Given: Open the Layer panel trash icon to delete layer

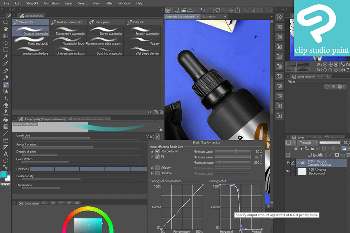Looking at the screenshot, I should tap(347, 155).
